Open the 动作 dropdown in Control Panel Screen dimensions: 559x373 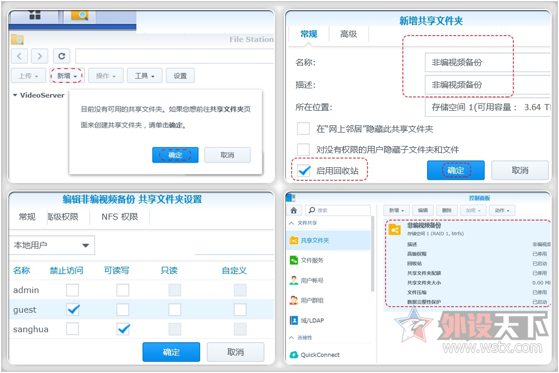(502, 210)
